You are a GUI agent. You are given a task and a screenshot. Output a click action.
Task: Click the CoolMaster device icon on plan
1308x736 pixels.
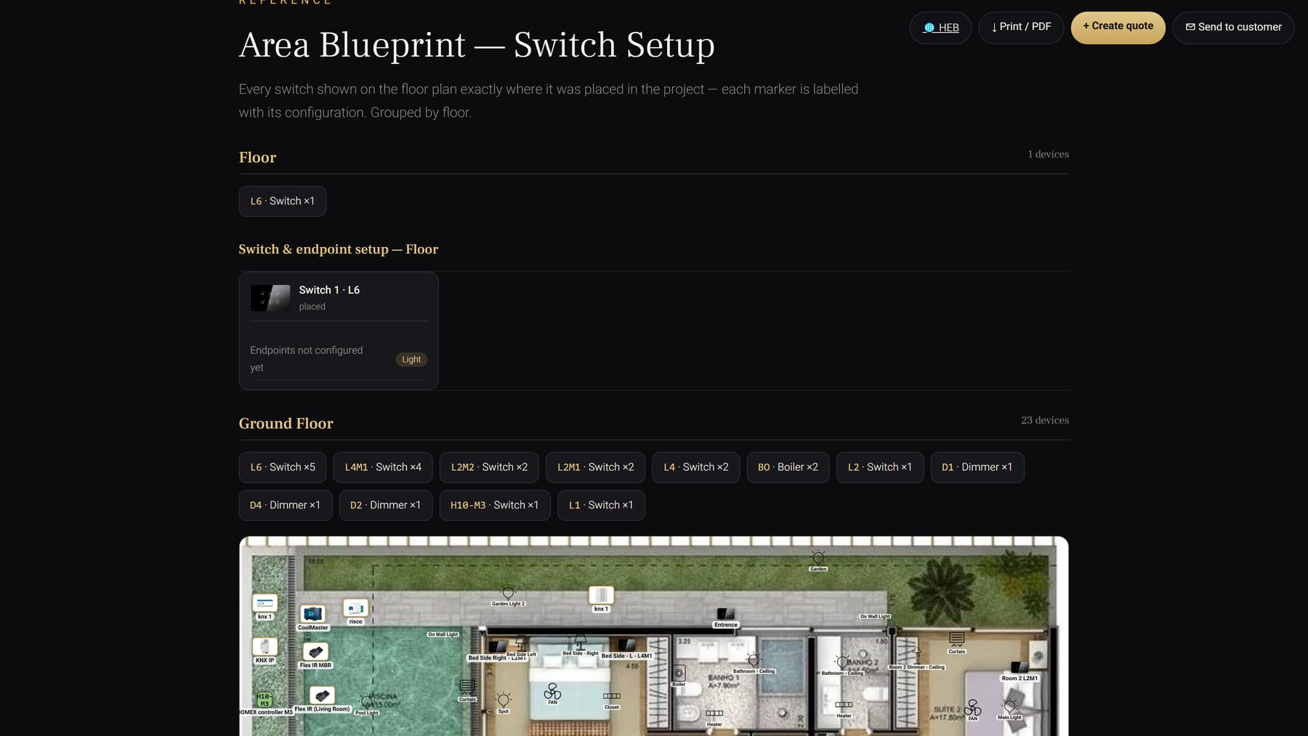coord(313,614)
